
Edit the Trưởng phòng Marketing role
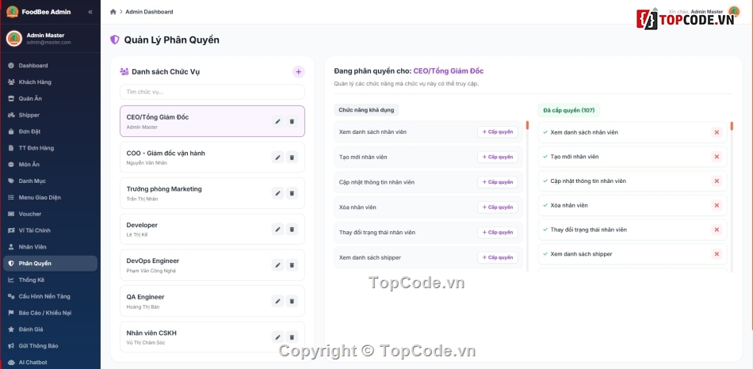coord(277,193)
